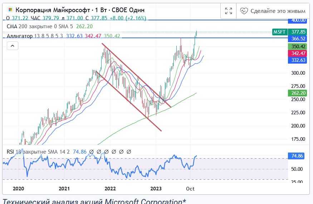Collapse the indicator legend with chevron button

(12, 46)
